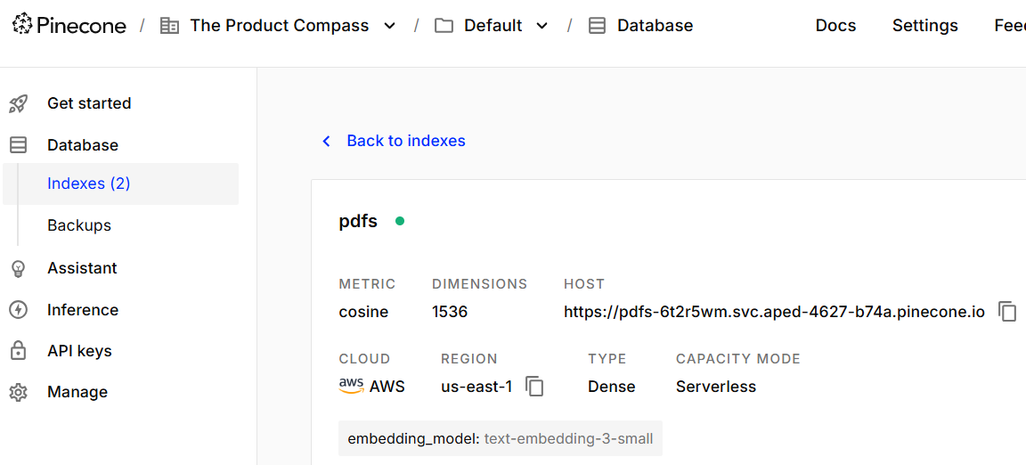Click the Assistant lightbulb icon
This screenshot has height=465, width=1026.
click(18, 268)
